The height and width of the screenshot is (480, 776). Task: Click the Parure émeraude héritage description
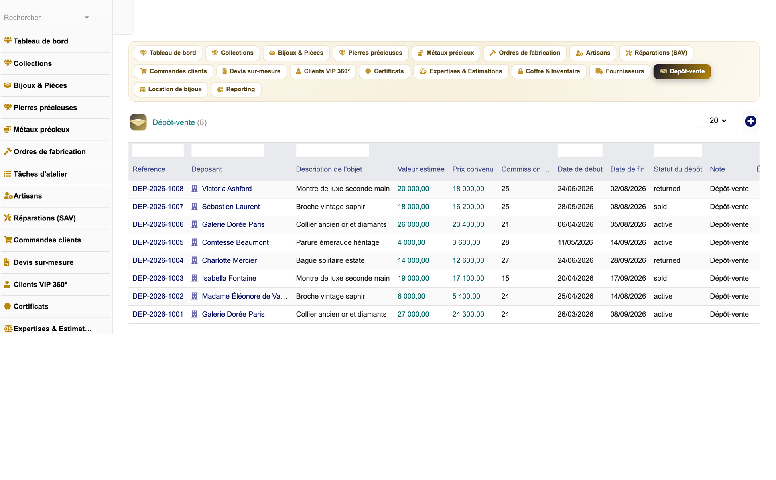click(337, 242)
